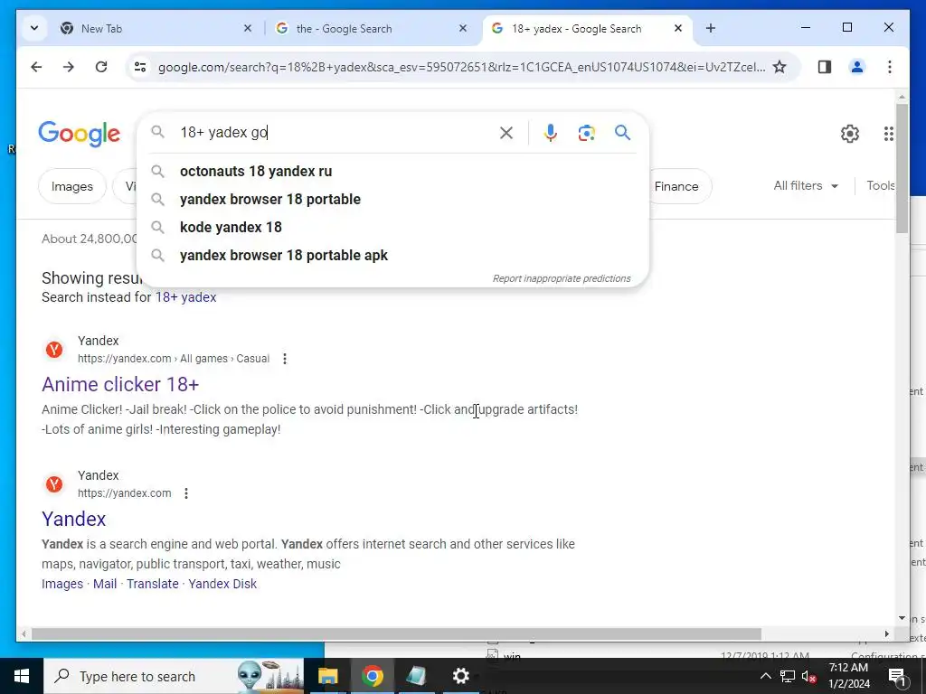Click the Google logo

pos(80,134)
